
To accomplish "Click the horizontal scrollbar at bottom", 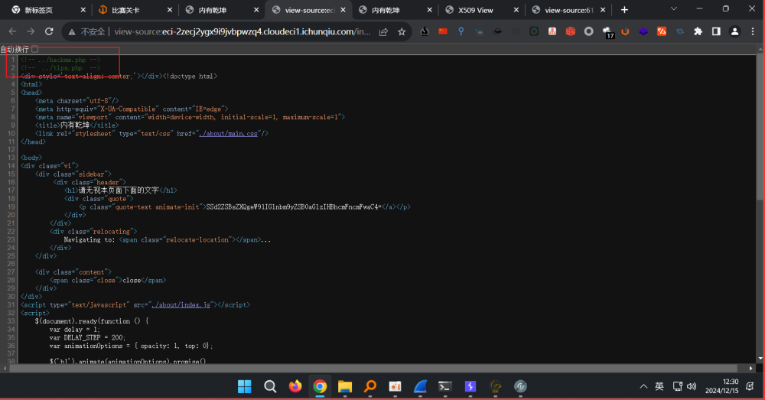I will pos(373,369).
